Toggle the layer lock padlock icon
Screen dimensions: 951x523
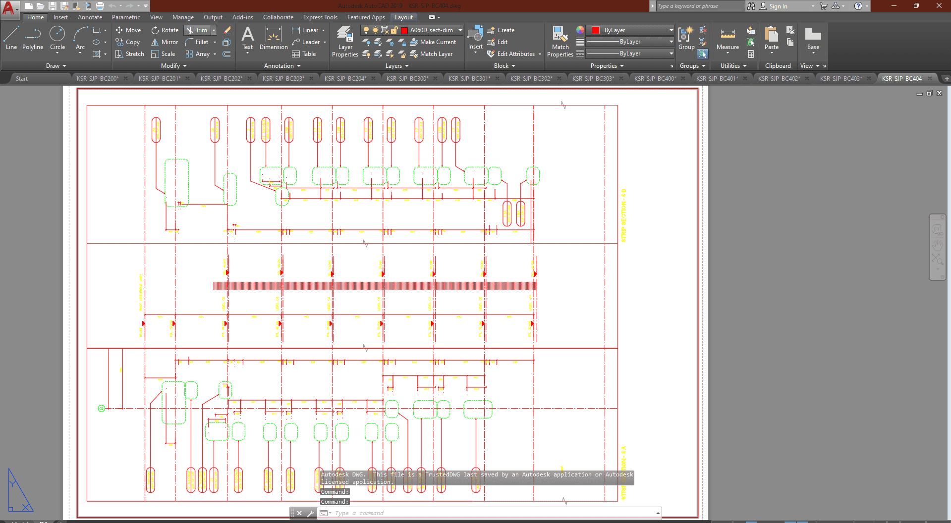(x=394, y=30)
